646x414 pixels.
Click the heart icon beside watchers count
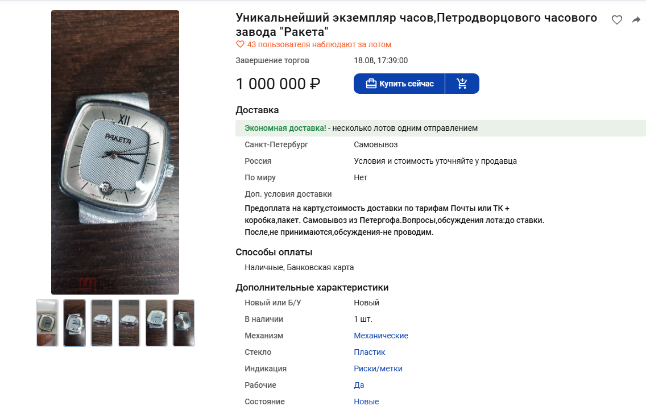click(x=240, y=44)
